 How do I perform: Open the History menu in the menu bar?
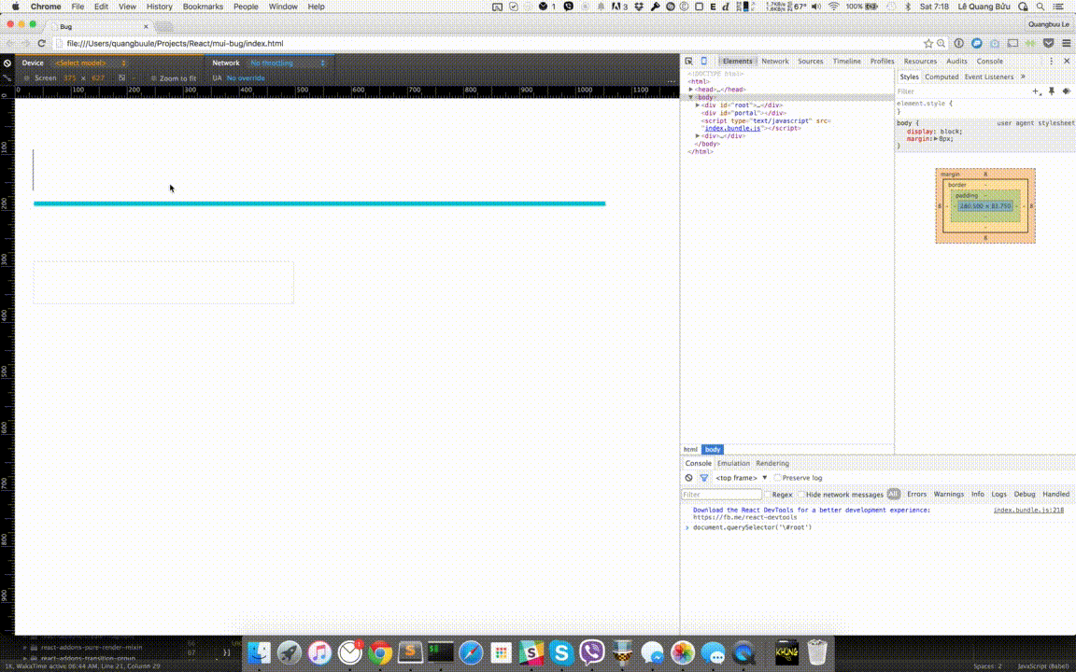click(159, 7)
